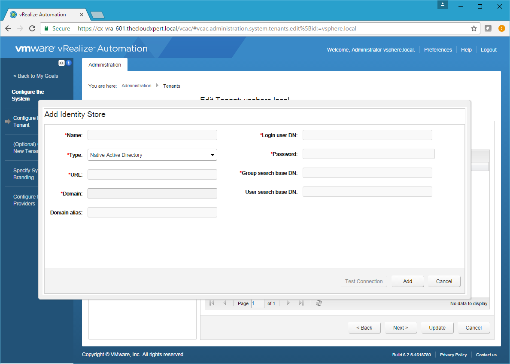Click the Logout link

point(489,50)
